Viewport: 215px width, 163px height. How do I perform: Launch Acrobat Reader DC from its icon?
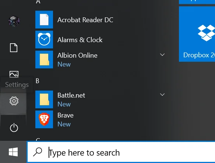pyautogui.click(x=44, y=20)
